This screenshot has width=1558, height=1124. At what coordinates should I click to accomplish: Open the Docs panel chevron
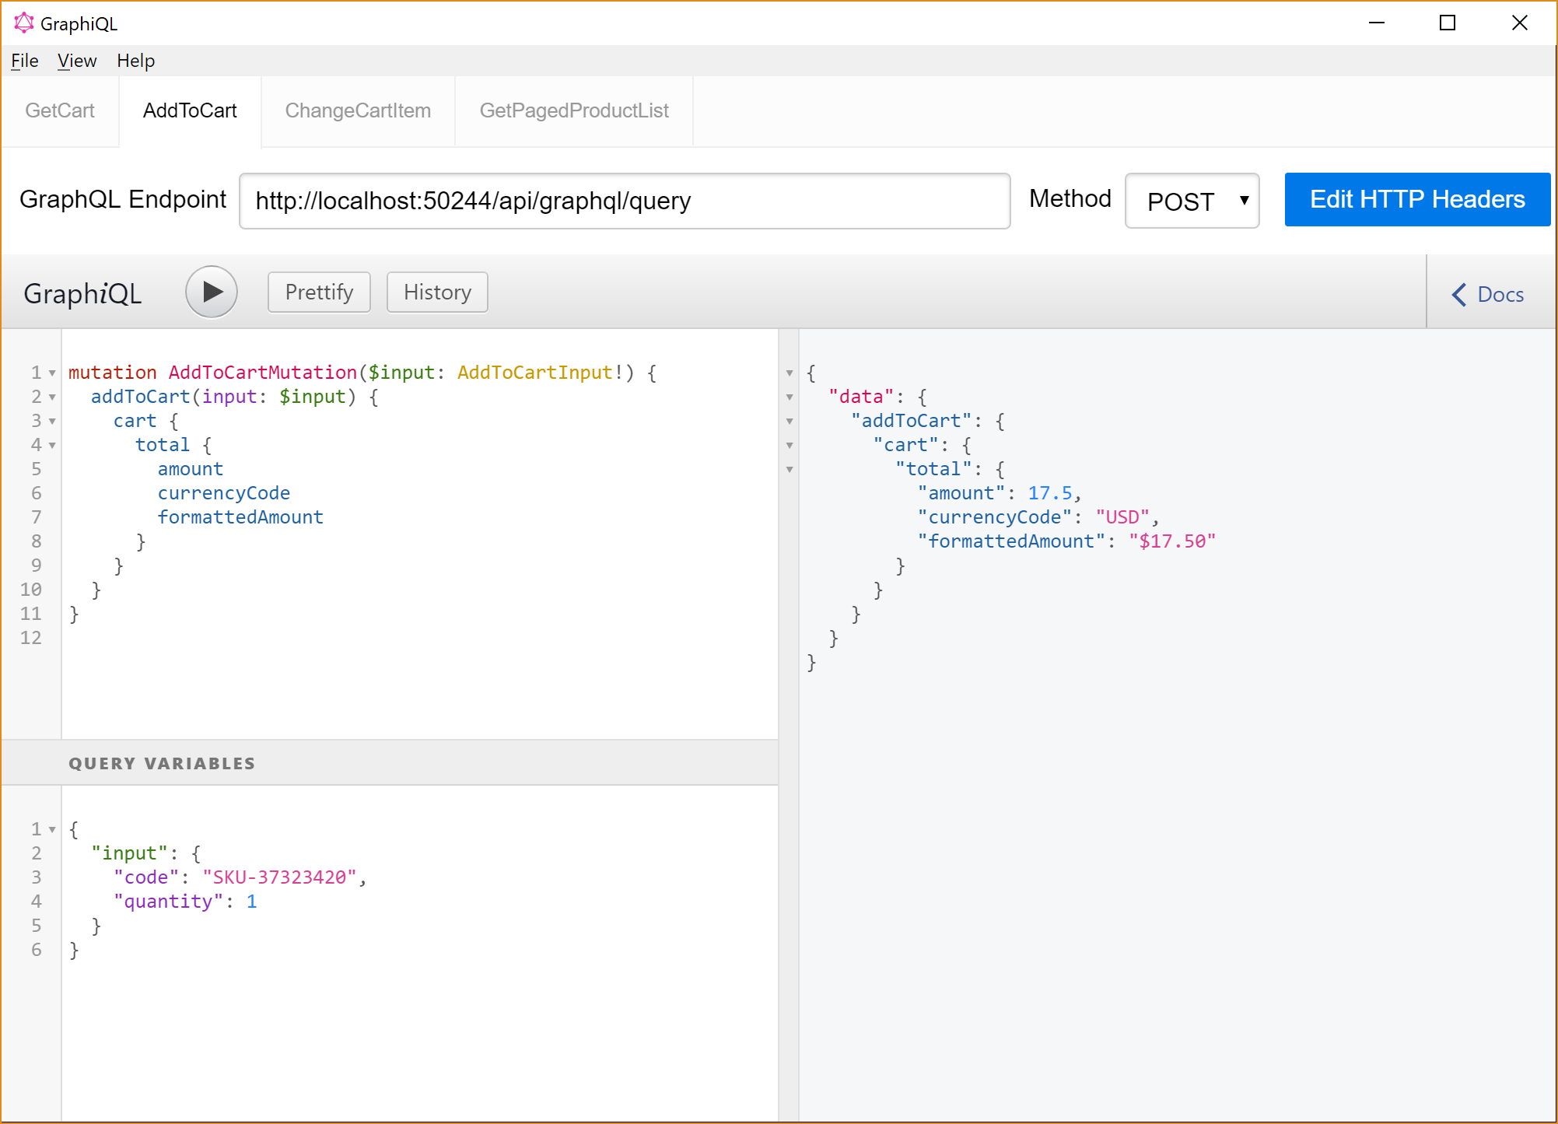click(x=1459, y=295)
